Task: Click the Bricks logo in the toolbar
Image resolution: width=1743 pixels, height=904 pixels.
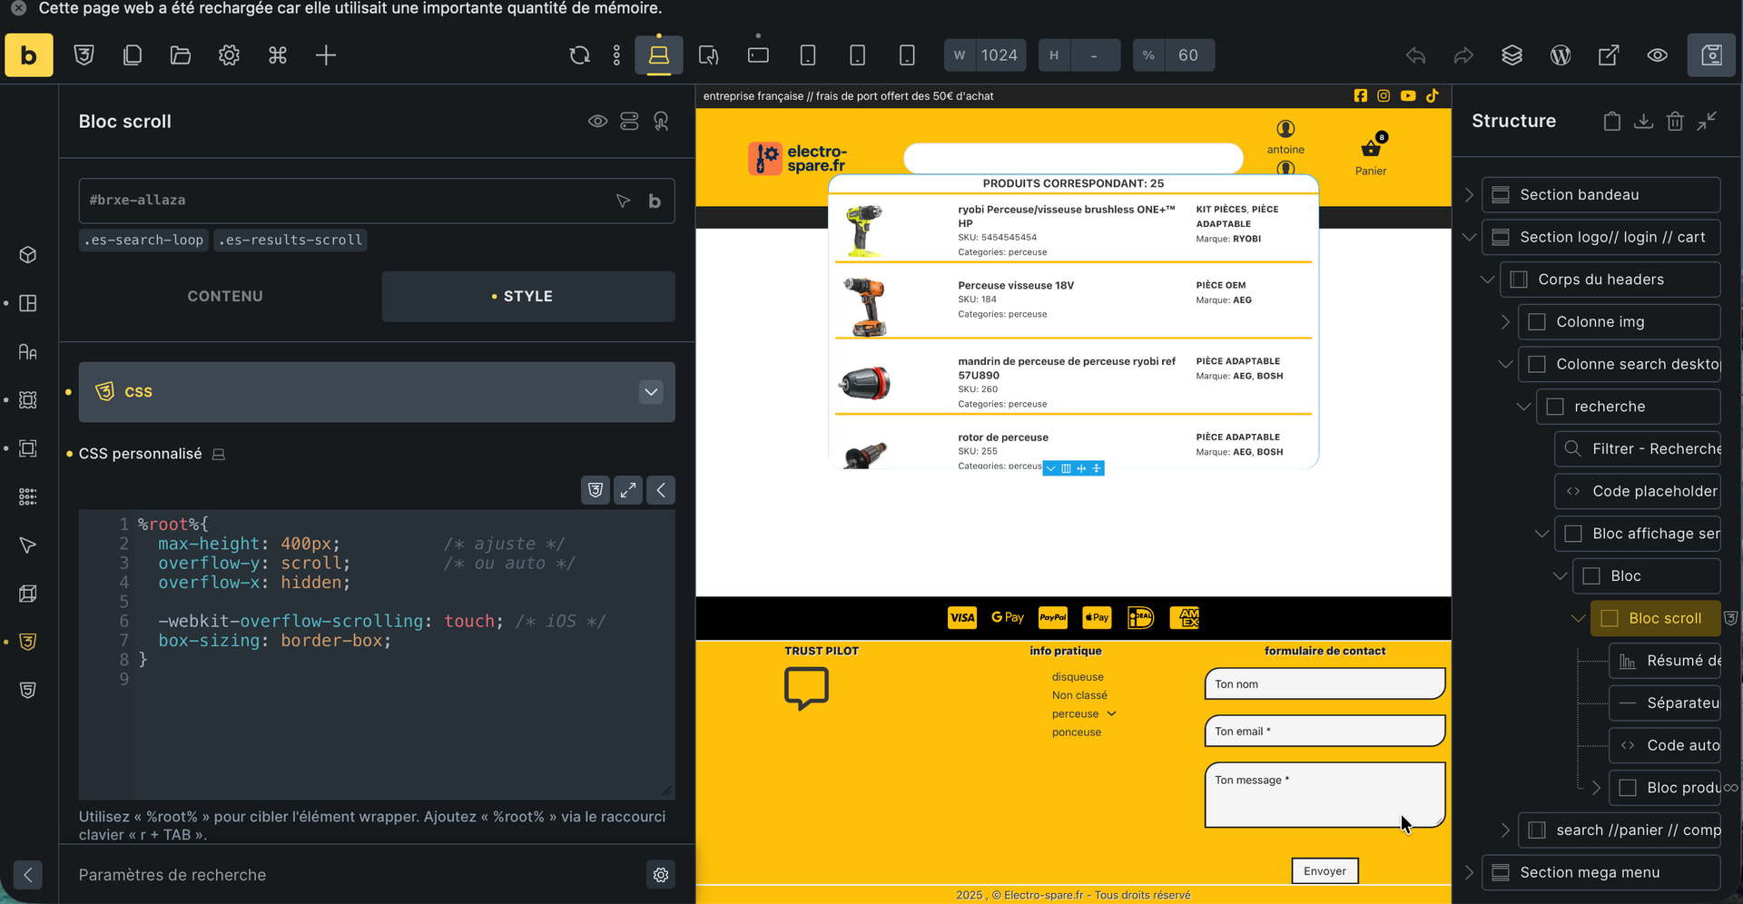Action: click(x=29, y=55)
